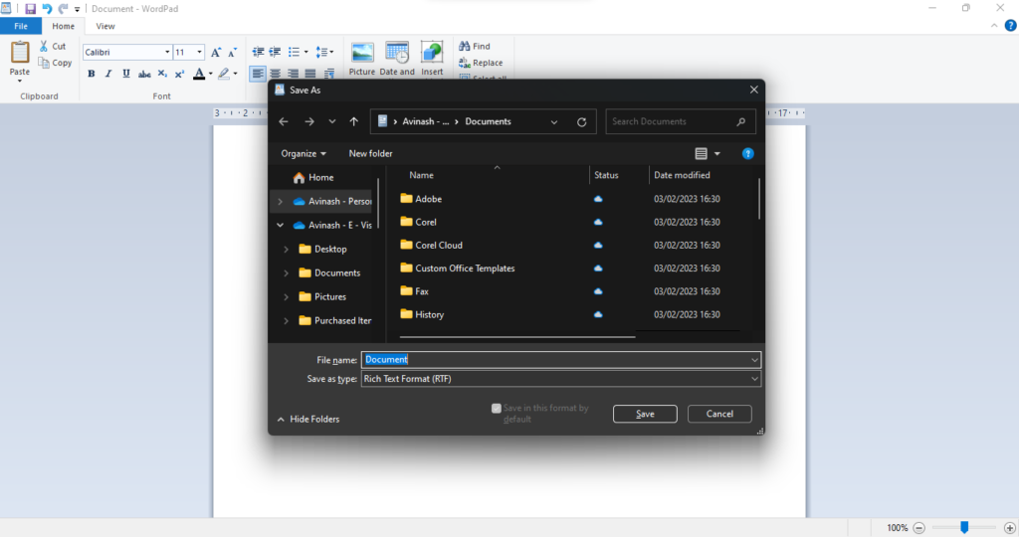Switch to the View ribbon tab
This screenshot has width=1019, height=537.
[x=105, y=26]
